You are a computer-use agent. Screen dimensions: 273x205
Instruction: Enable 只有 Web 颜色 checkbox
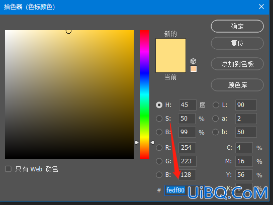click(x=8, y=169)
